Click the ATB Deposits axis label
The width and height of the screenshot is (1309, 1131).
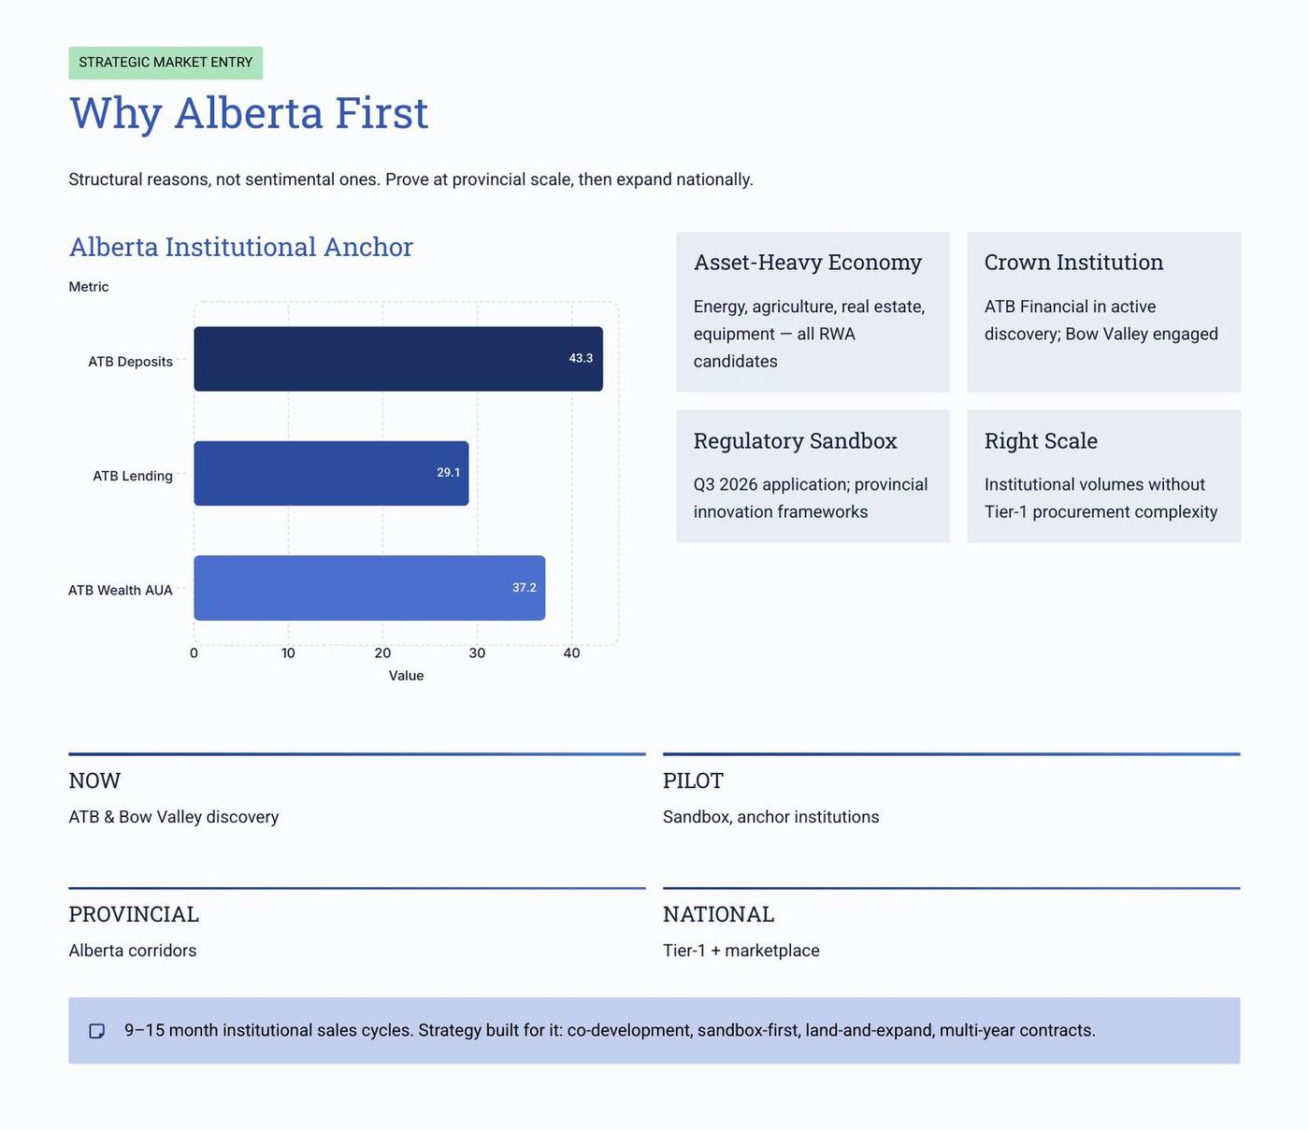point(131,362)
